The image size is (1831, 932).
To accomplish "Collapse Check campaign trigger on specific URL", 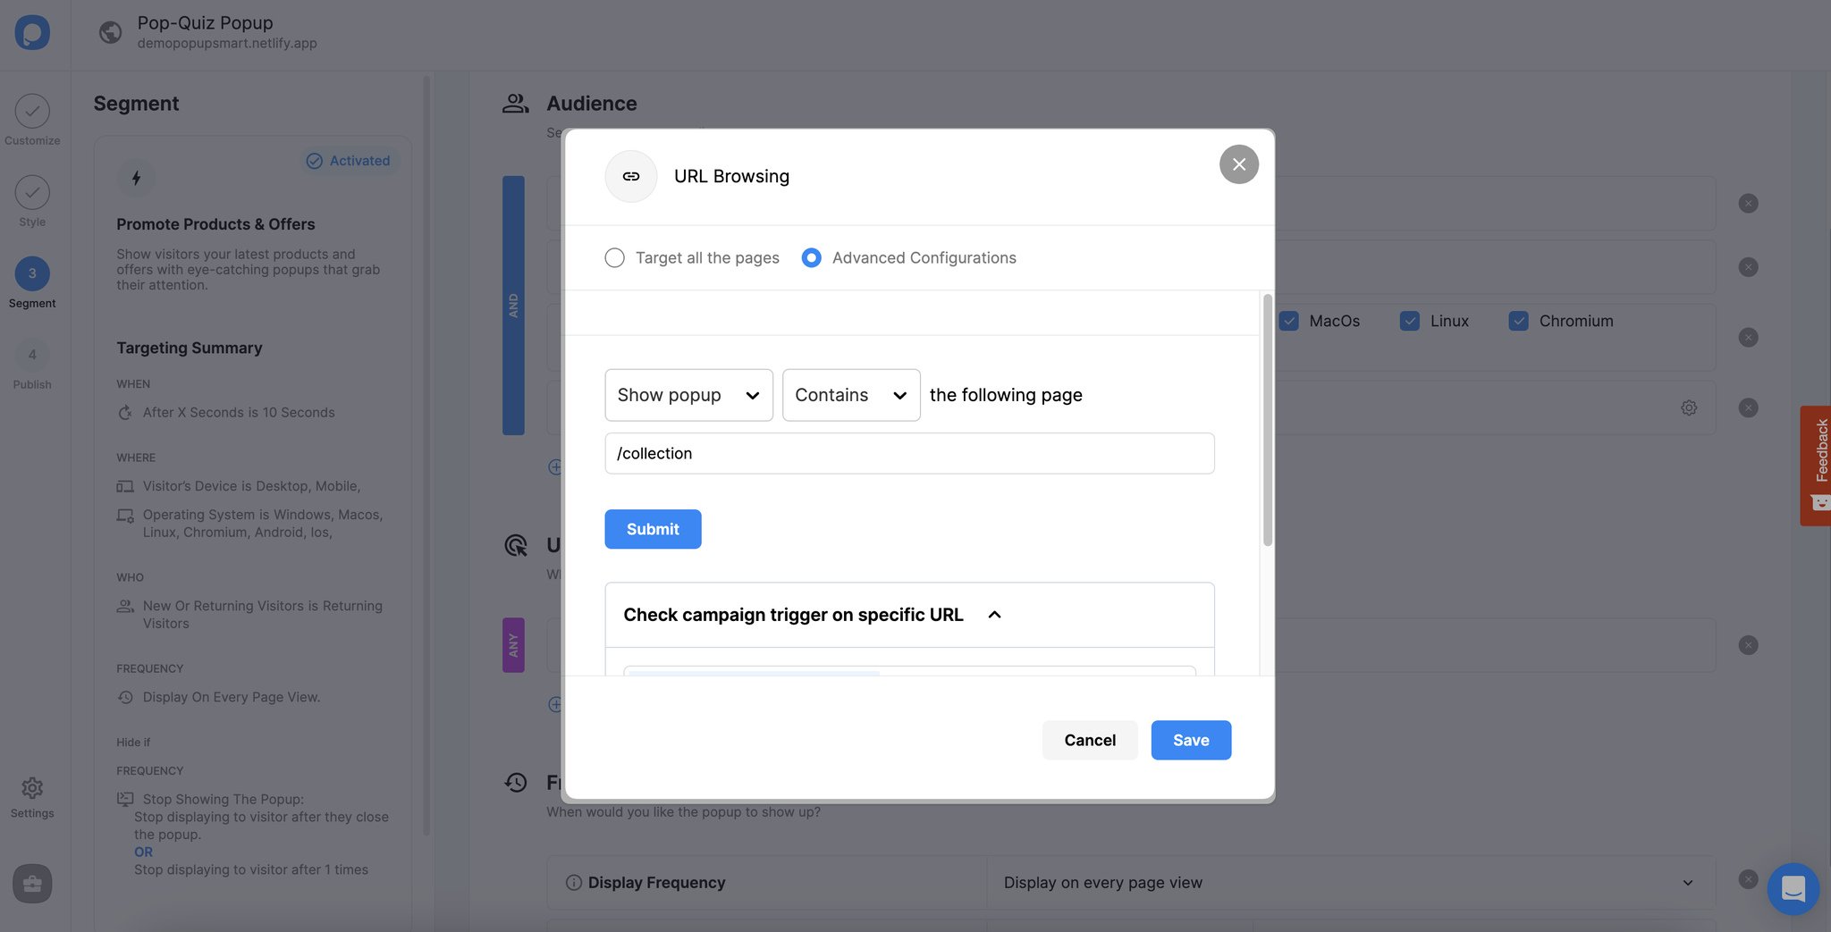I will (994, 615).
